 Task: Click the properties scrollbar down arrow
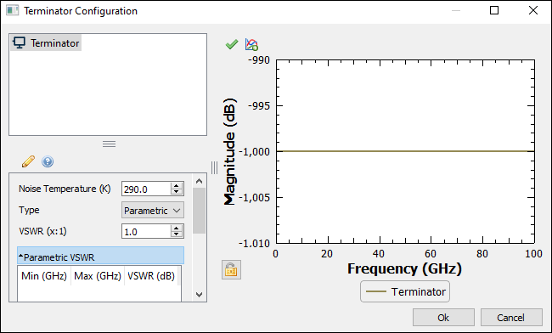(199, 294)
